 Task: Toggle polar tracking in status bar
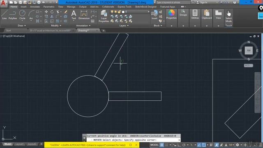tap(184, 145)
